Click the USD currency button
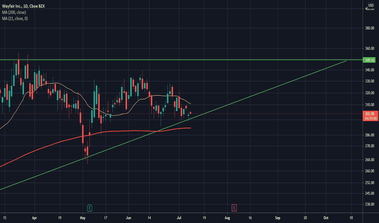Image resolution: width=379 pixels, height=223 pixels. (371, 5)
